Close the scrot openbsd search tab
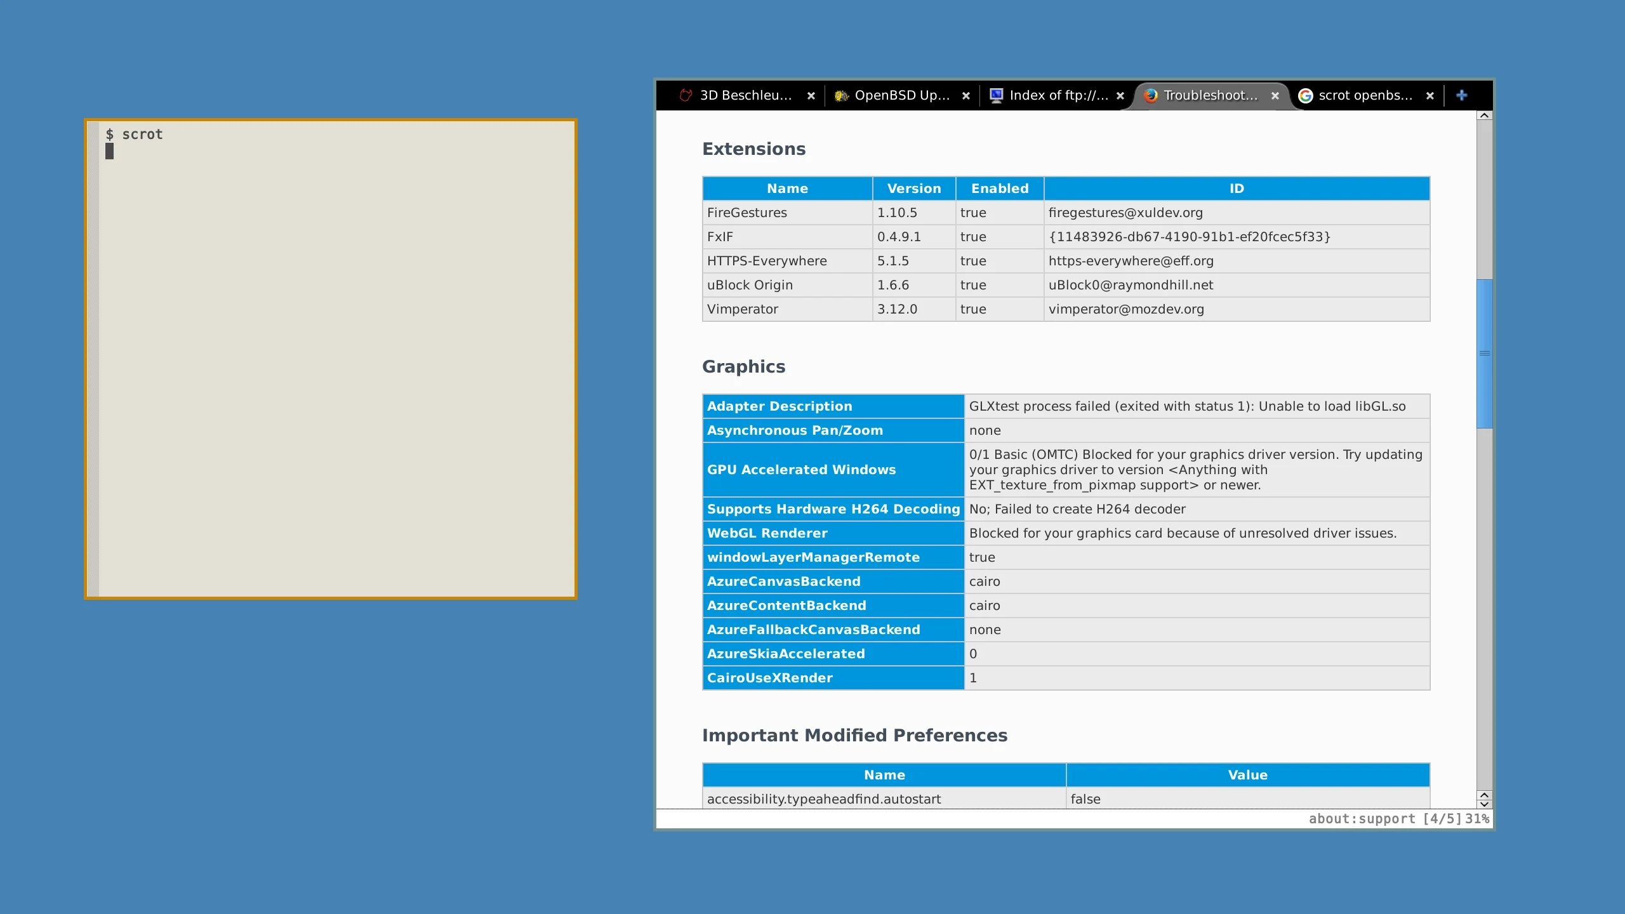 pyautogui.click(x=1429, y=96)
